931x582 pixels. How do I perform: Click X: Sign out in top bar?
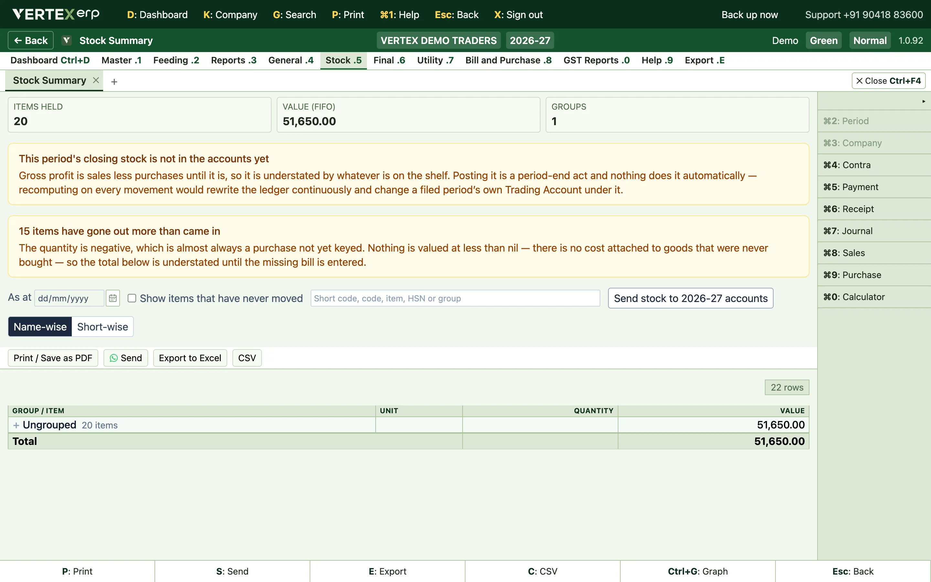tap(518, 15)
